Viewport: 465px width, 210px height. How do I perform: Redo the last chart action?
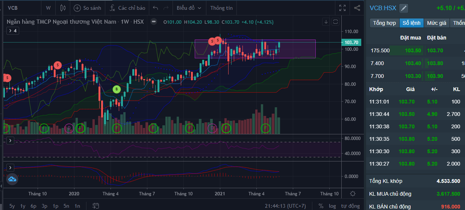(x=166, y=8)
